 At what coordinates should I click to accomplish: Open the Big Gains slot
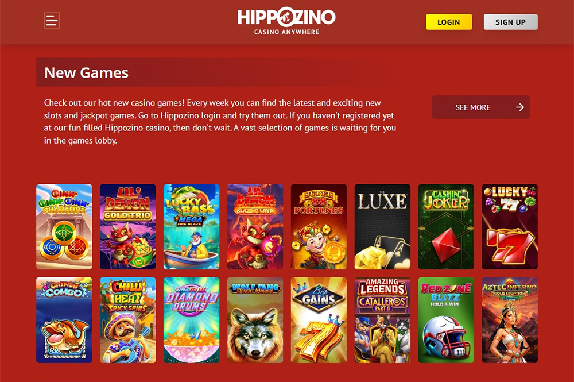319,320
